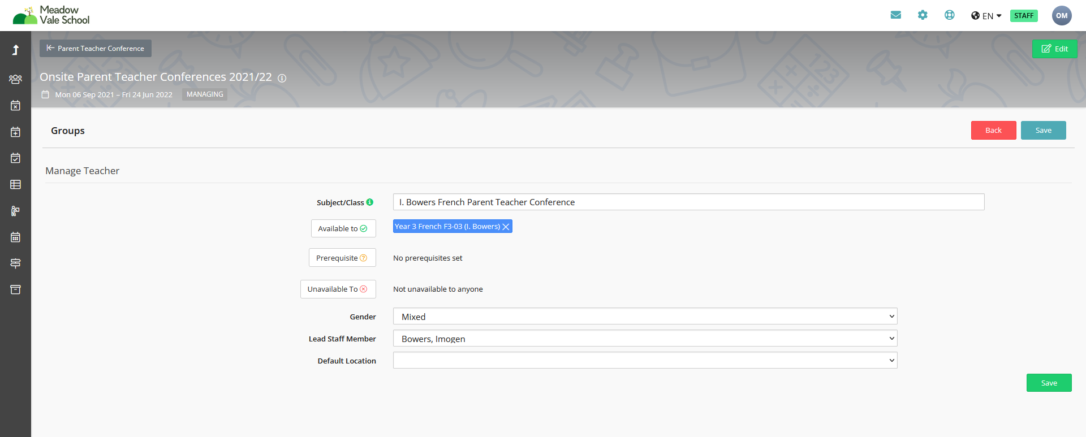Click the signpost sidebar icon
The height and width of the screenshot is (437, 1086).
point(15,263)
